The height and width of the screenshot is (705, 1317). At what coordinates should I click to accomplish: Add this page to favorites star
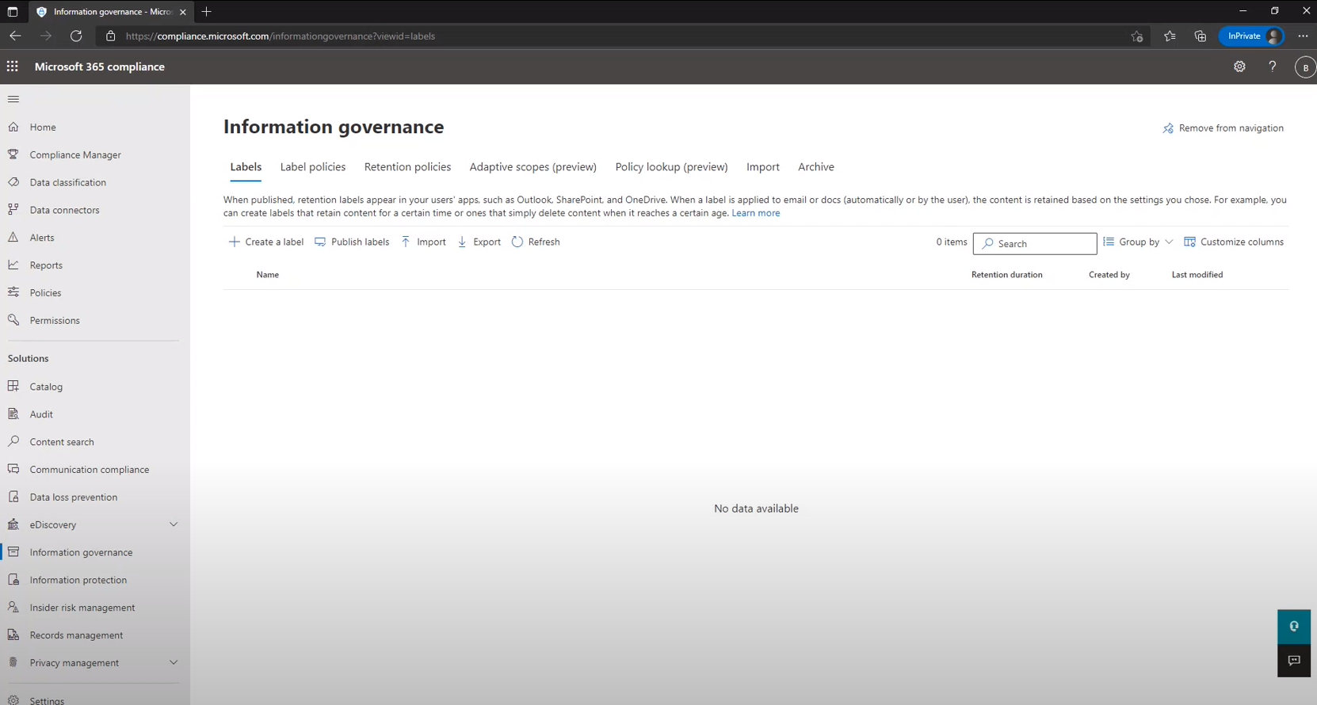1137,36
